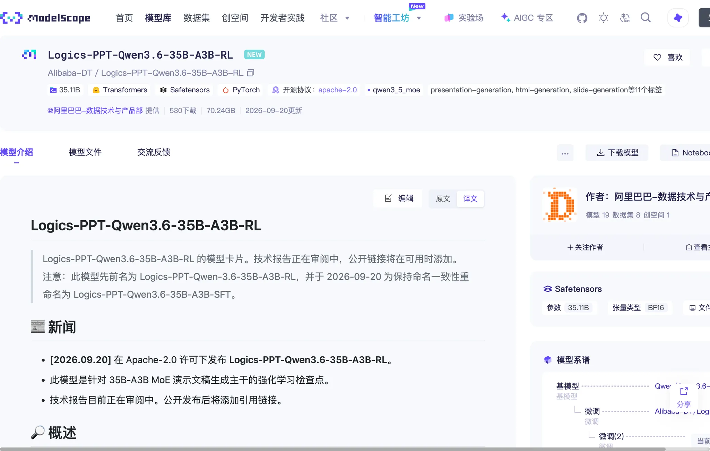Screen dimensions: 710x451
Task: Click the PyTorch tag
Action: point(241,90)
